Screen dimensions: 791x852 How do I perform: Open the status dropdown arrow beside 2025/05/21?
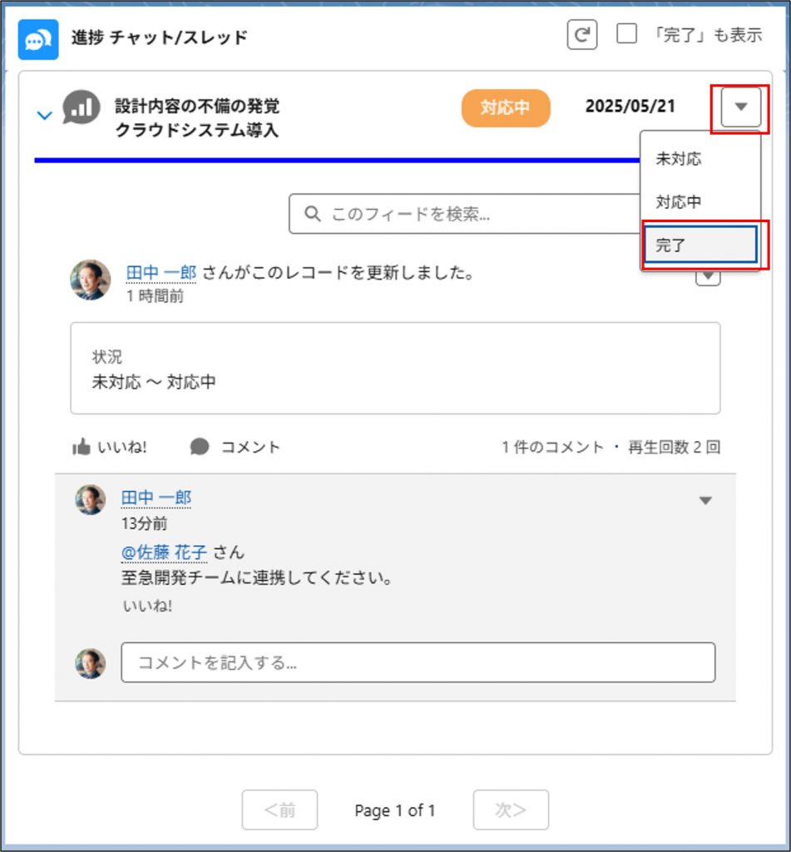[741, 107]
